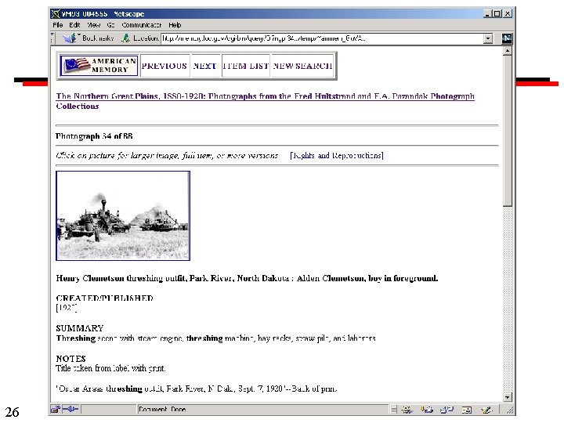Viewport: 564px width, 423px height.
Task: Collapse the location toolbar grip handle
Action: tap(53, 38)
